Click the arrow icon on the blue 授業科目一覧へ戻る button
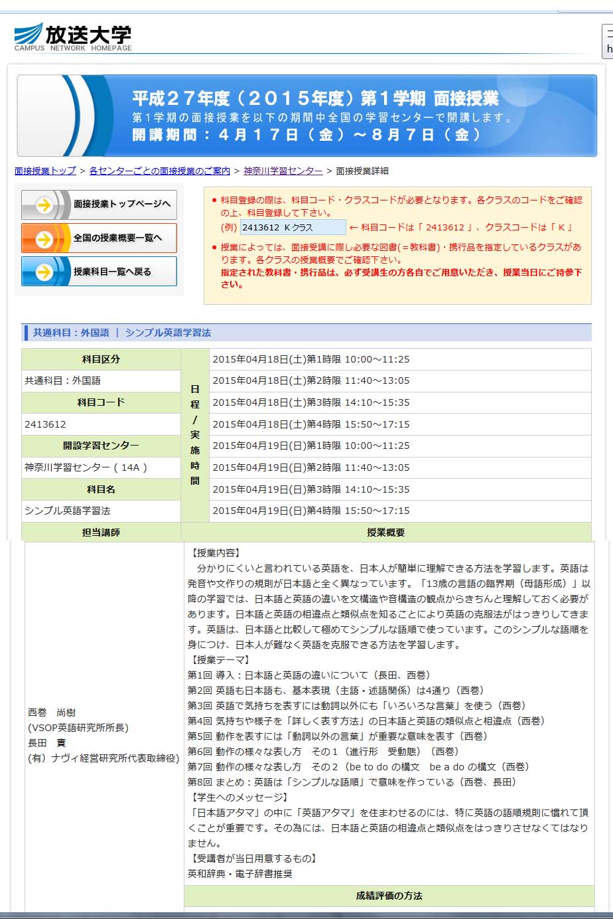The width and height of the screenshot is (613, 919). coord(44,272)
